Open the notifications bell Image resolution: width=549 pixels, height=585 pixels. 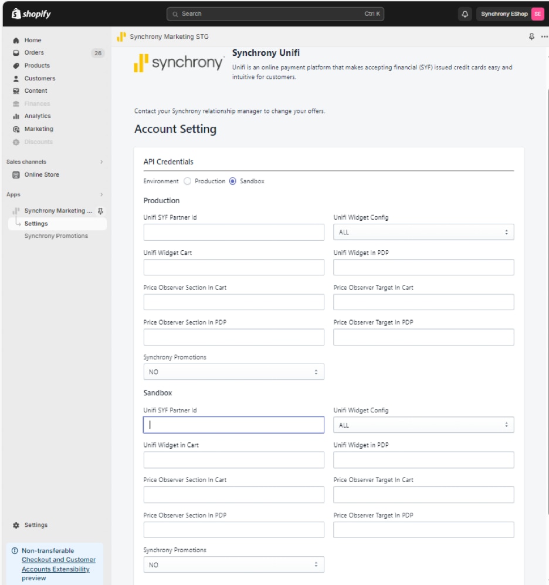[x=465, y=14]
